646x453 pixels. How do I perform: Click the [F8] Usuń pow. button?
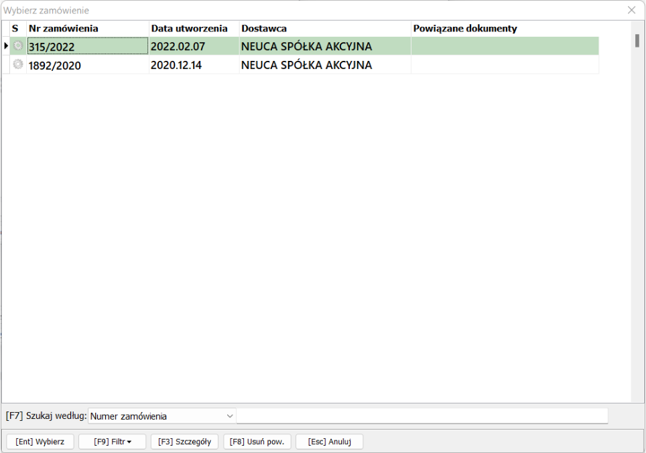257,442
